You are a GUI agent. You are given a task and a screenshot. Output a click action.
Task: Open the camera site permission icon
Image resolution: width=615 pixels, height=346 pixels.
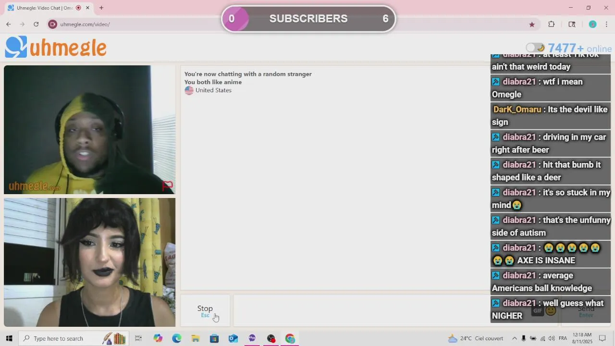(x=52, y=24)
